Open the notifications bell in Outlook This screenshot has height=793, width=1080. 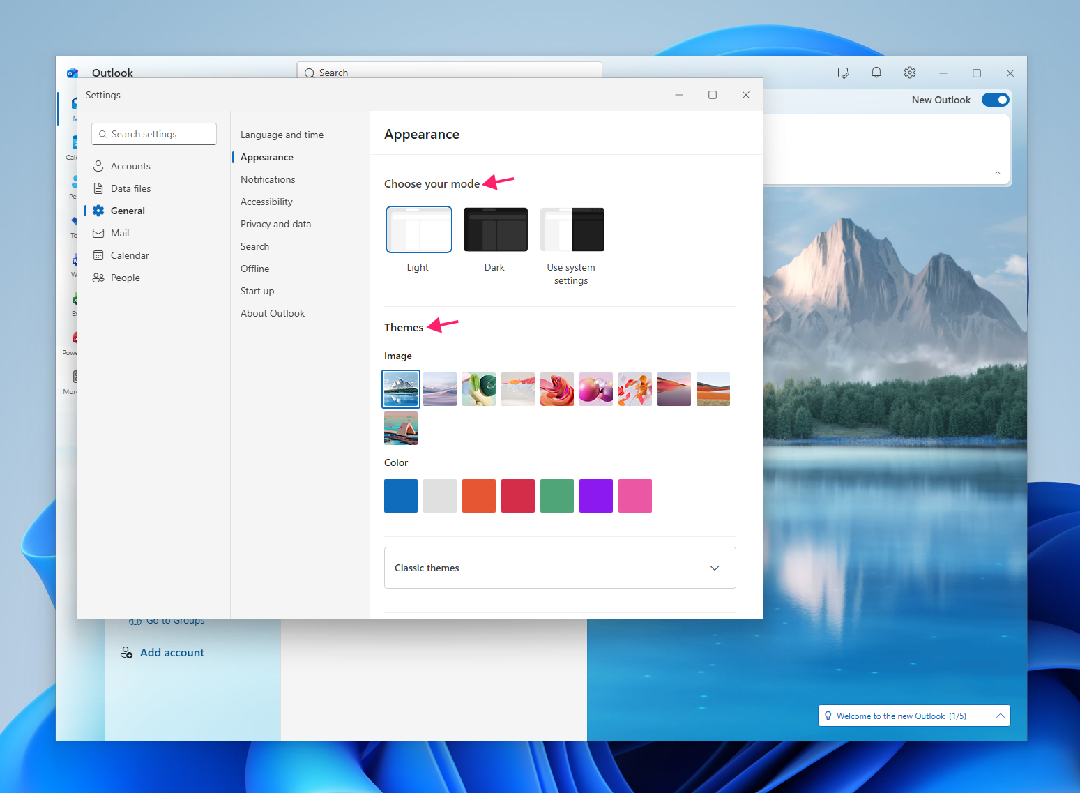[876, 73]
